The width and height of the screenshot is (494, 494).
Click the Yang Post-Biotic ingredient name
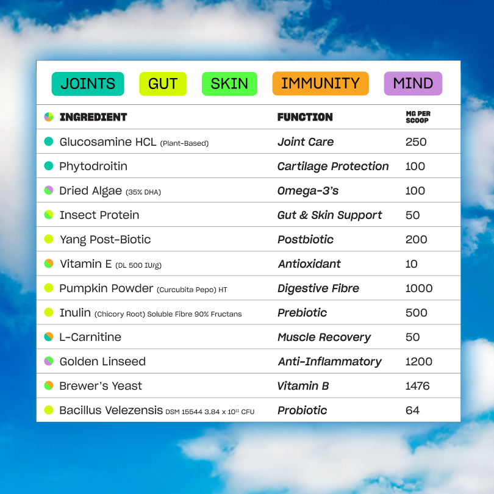[x=105, y=240]
